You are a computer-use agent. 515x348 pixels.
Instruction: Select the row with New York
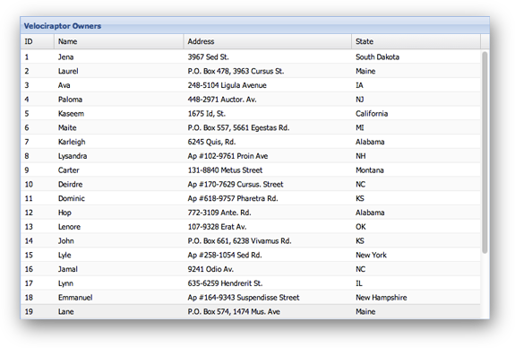coord(250,255)
